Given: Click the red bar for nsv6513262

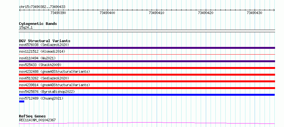Looking at the screenshot, I should [x=147, y=81].
